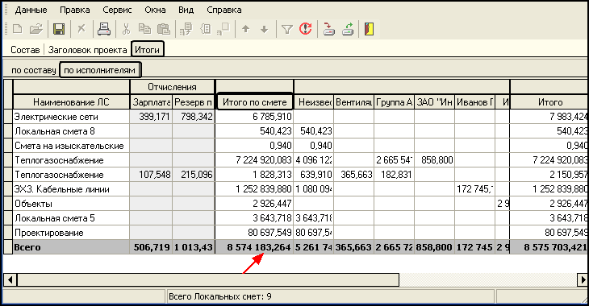Click the Copy toolbar icon
The height and width of the screenshot is (306, 589).
point(144,29)
